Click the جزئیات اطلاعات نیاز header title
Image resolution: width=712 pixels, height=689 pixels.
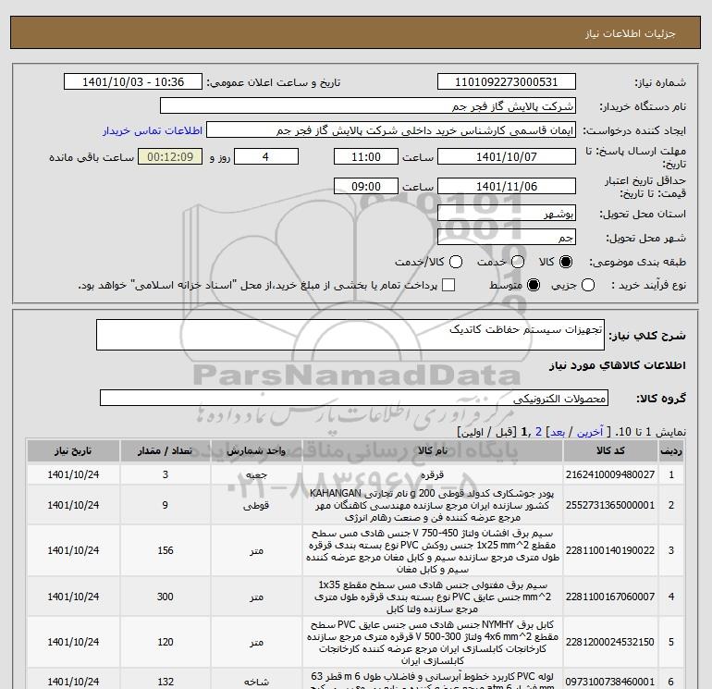(x=631, y=33)
